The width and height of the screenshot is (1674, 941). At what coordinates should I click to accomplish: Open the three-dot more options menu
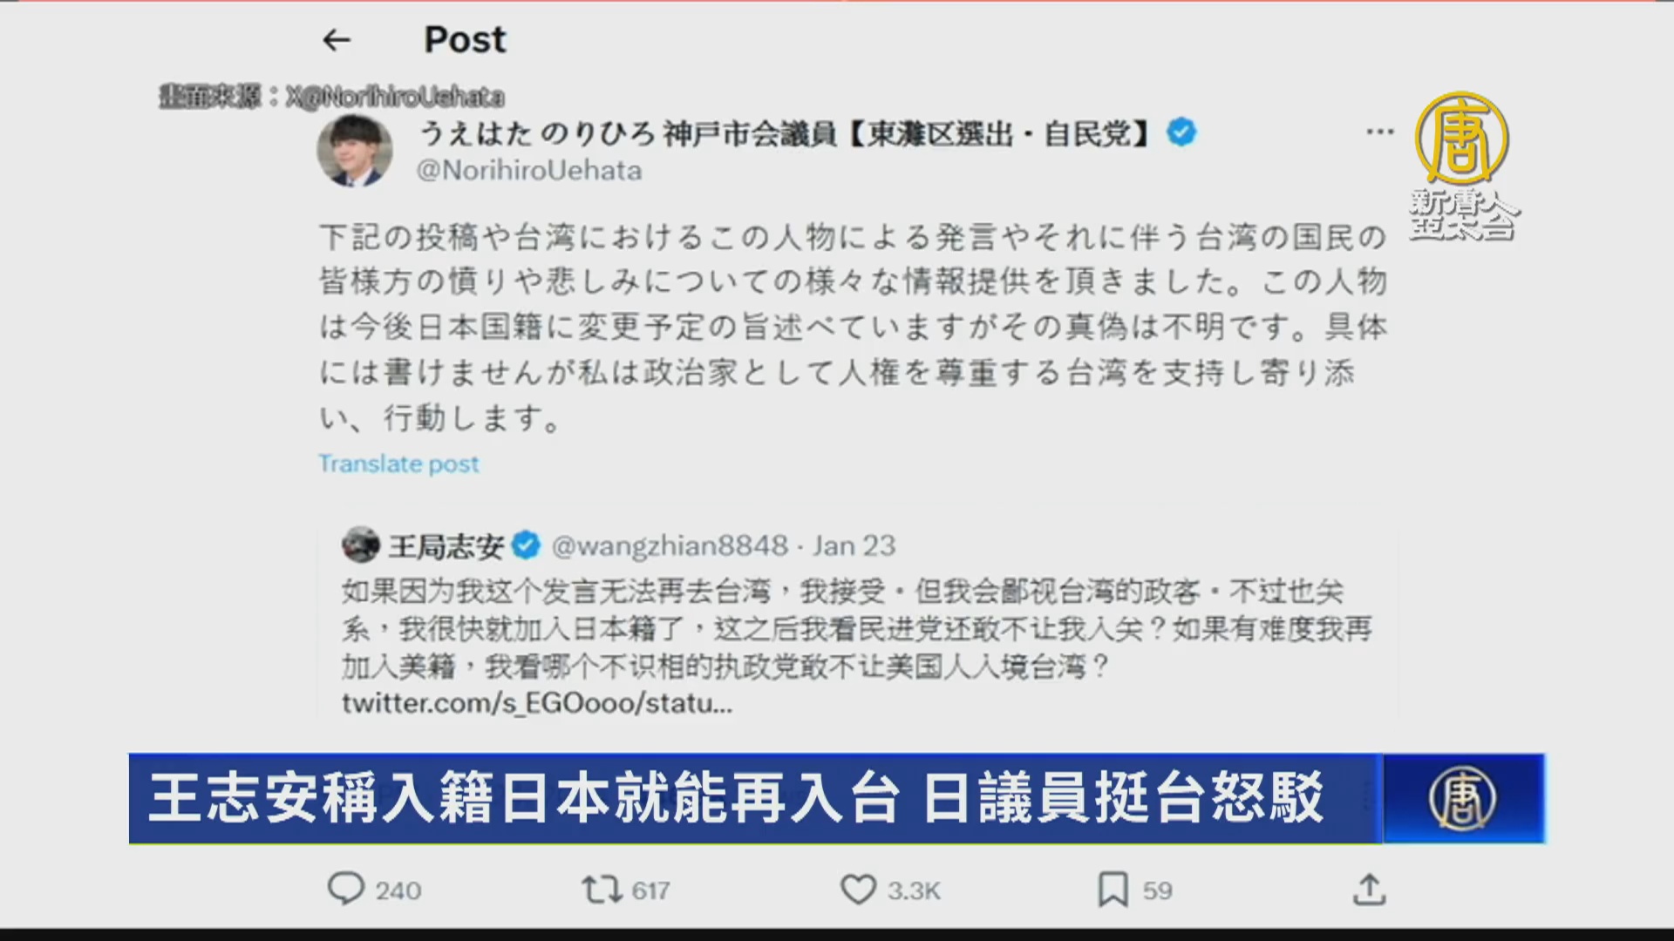point(1379,132)
